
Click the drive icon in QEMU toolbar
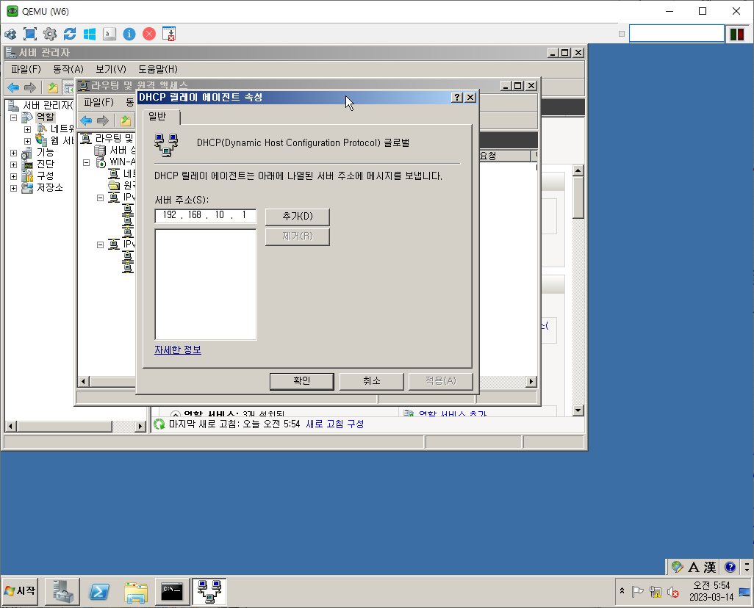tap(109, 34)
